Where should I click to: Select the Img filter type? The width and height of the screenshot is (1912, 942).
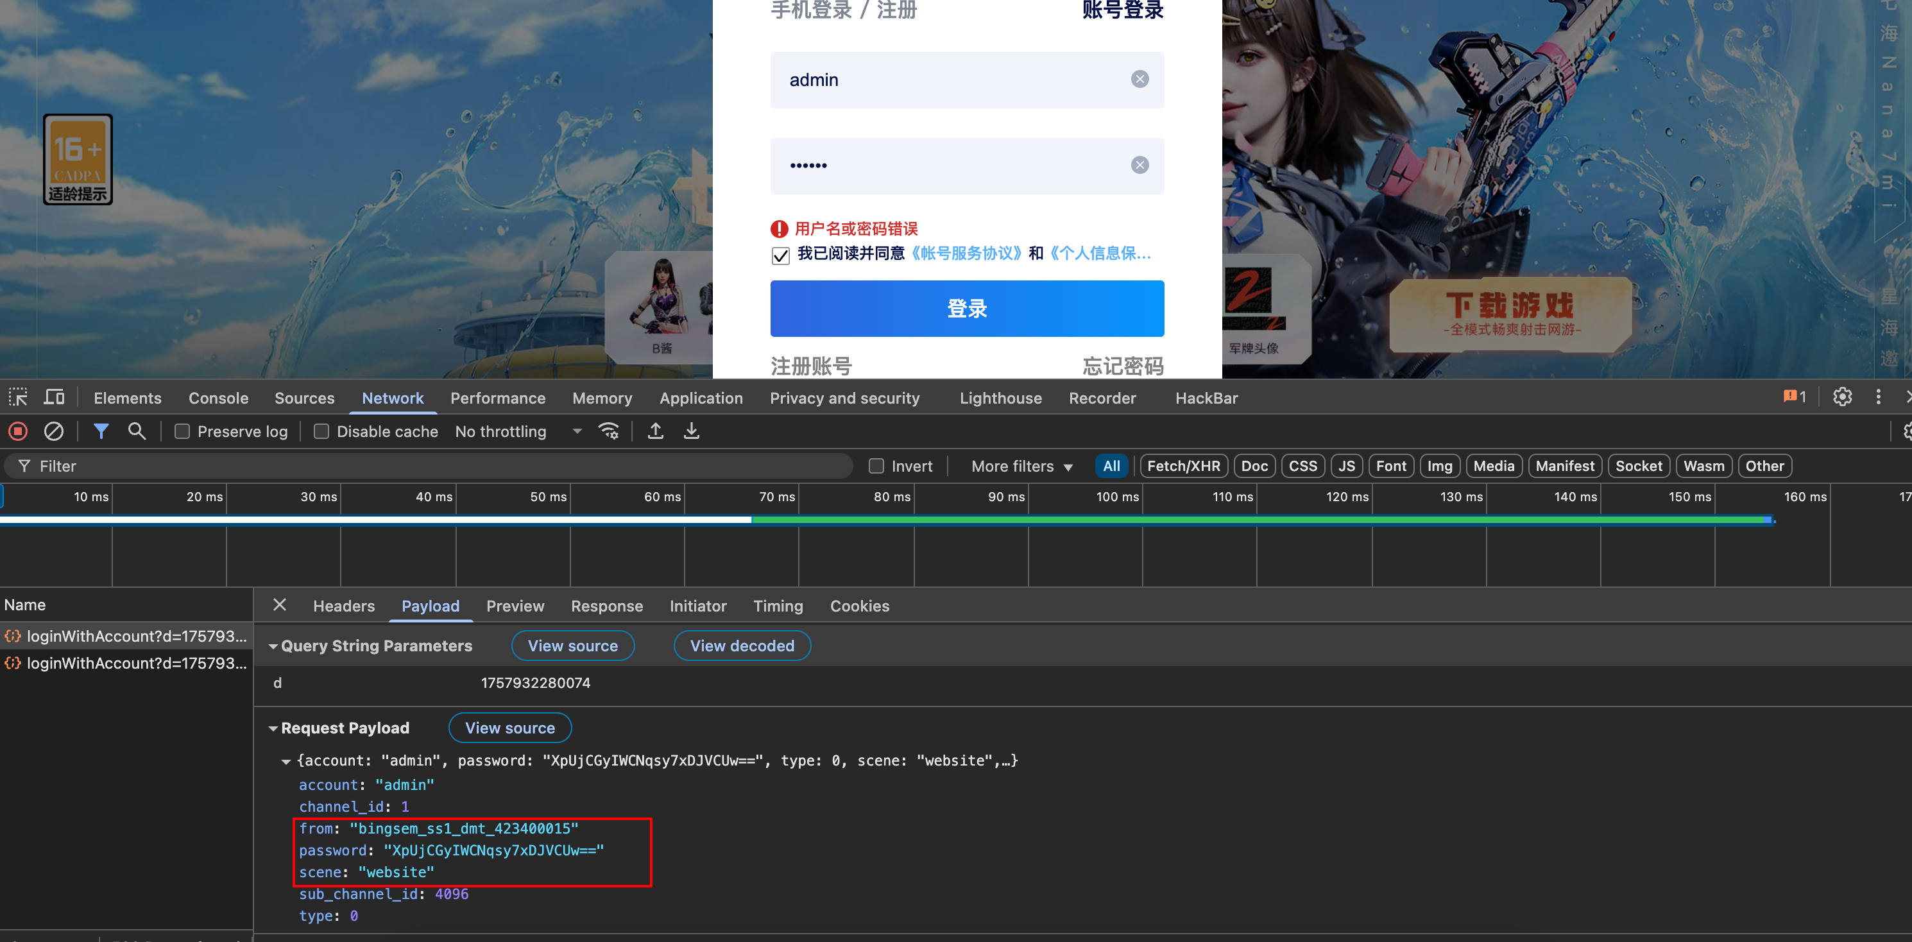(1439, 466)
